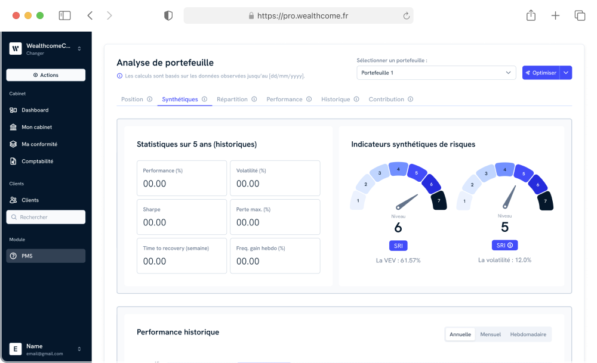Select the Hebdomadaire period option
This screenshot has width=597, height=363.
pos(528,334)
